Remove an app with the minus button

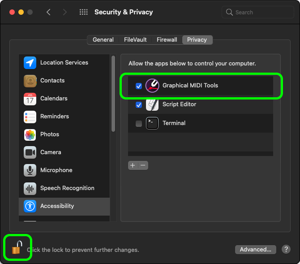tap(143, 165)
